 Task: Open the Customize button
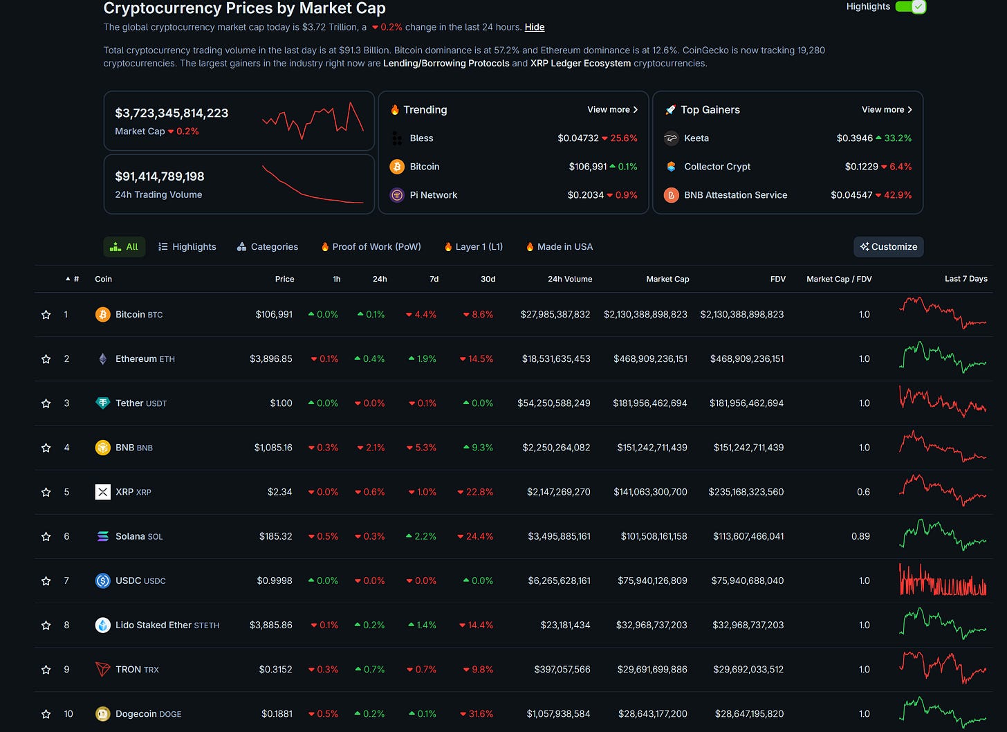889,247
